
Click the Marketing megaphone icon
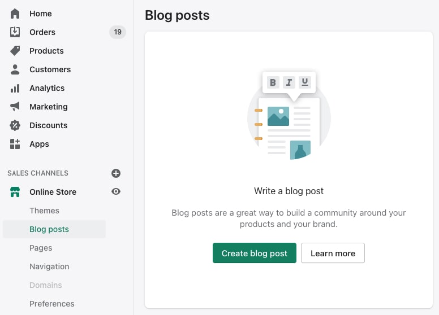pyautogui.click(x=15, y=107)
